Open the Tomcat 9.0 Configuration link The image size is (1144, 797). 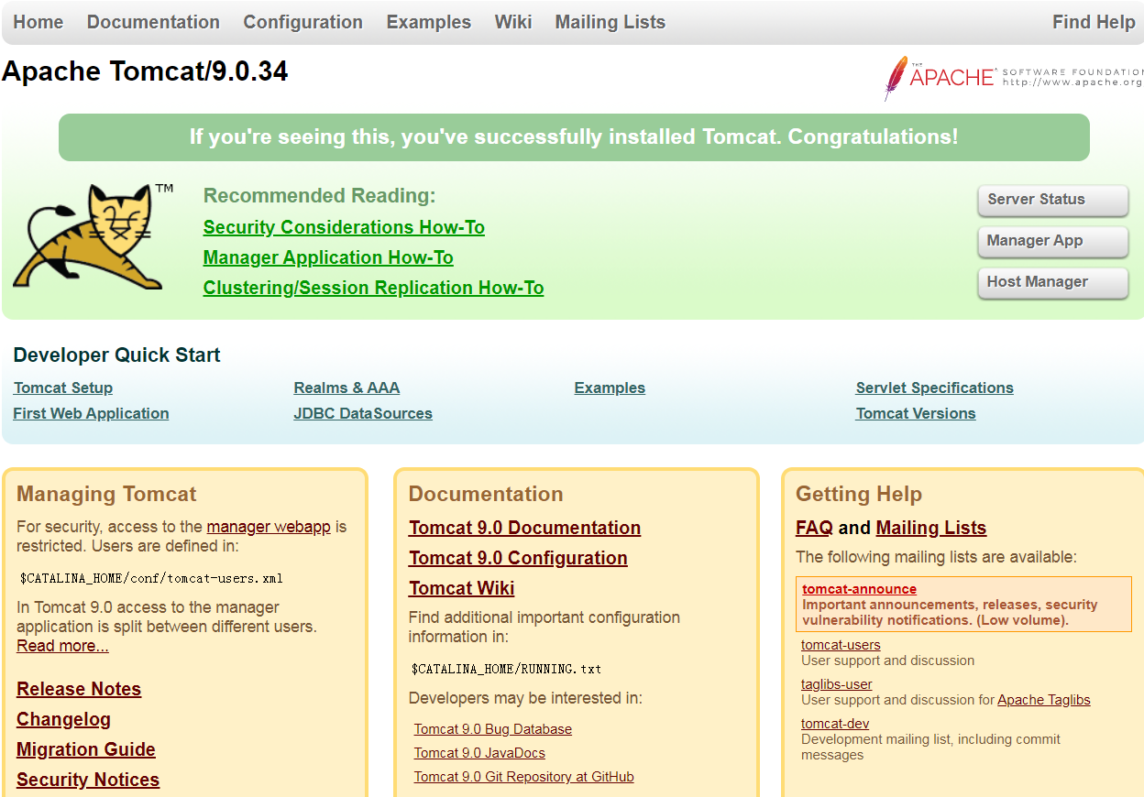pos(518,558)
